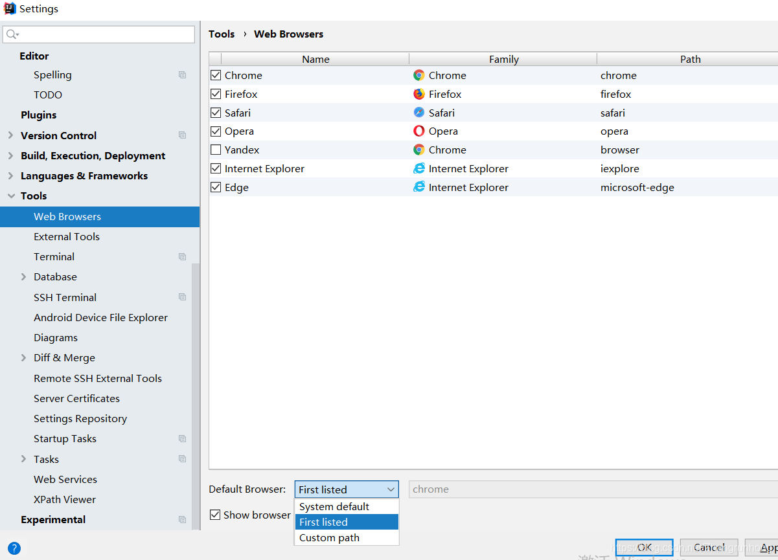Uncheck the Chrome browser checkbox
778x560 pixels.
coord(216,75)
